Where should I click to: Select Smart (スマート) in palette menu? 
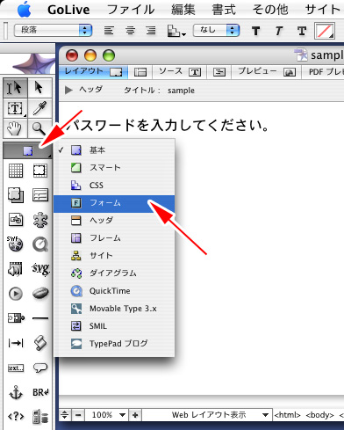point(114,168)
